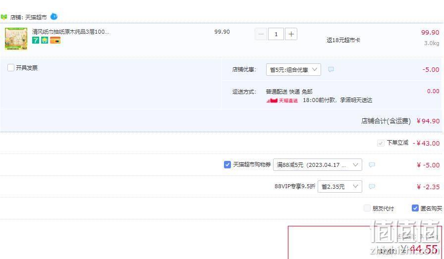This screenshot has width=444, height=259.
Task: Click the green shield guarantee badge icon
Action: 45,40
